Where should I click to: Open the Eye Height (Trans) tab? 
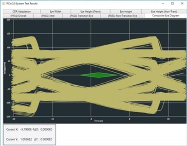[x=91, y=12]
